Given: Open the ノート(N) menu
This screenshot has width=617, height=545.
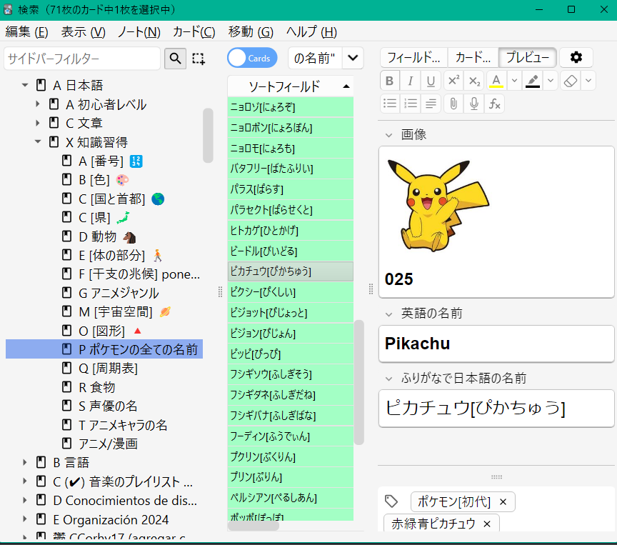Looking at the screenshot, I should 139,32.
